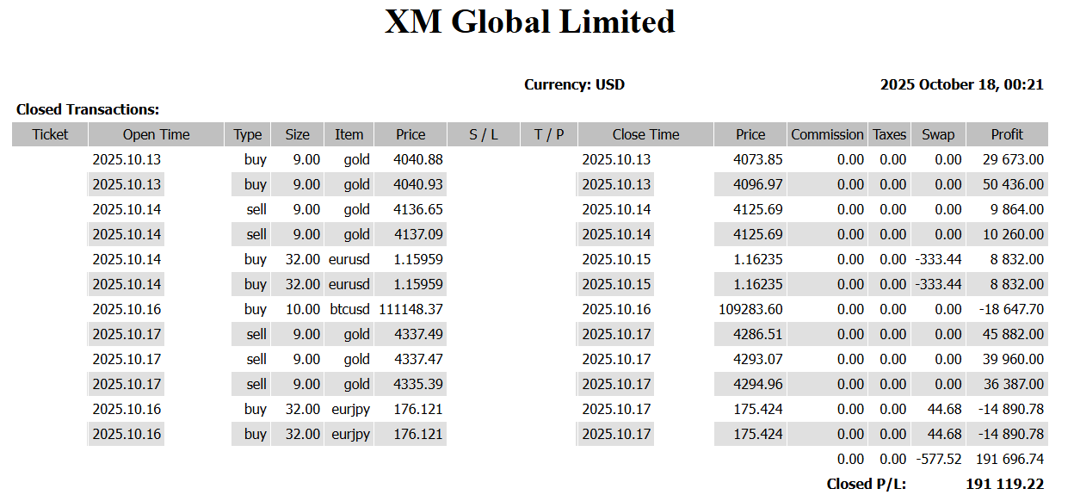
Task: Click the Ticket column header
Action: click(x=50, y=134)
